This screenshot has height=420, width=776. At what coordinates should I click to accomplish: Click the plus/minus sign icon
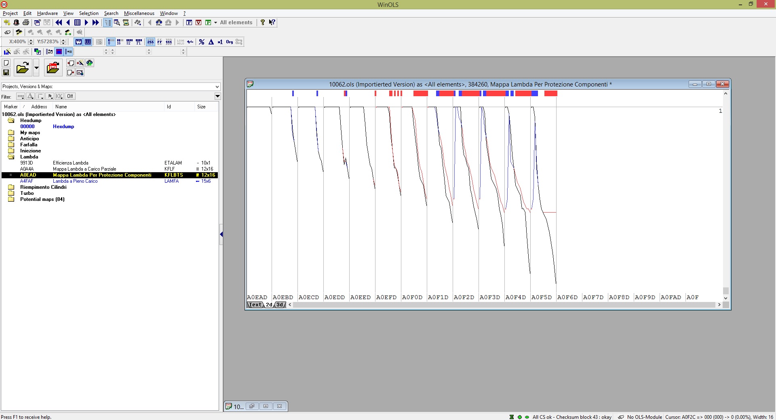[190, 42]
